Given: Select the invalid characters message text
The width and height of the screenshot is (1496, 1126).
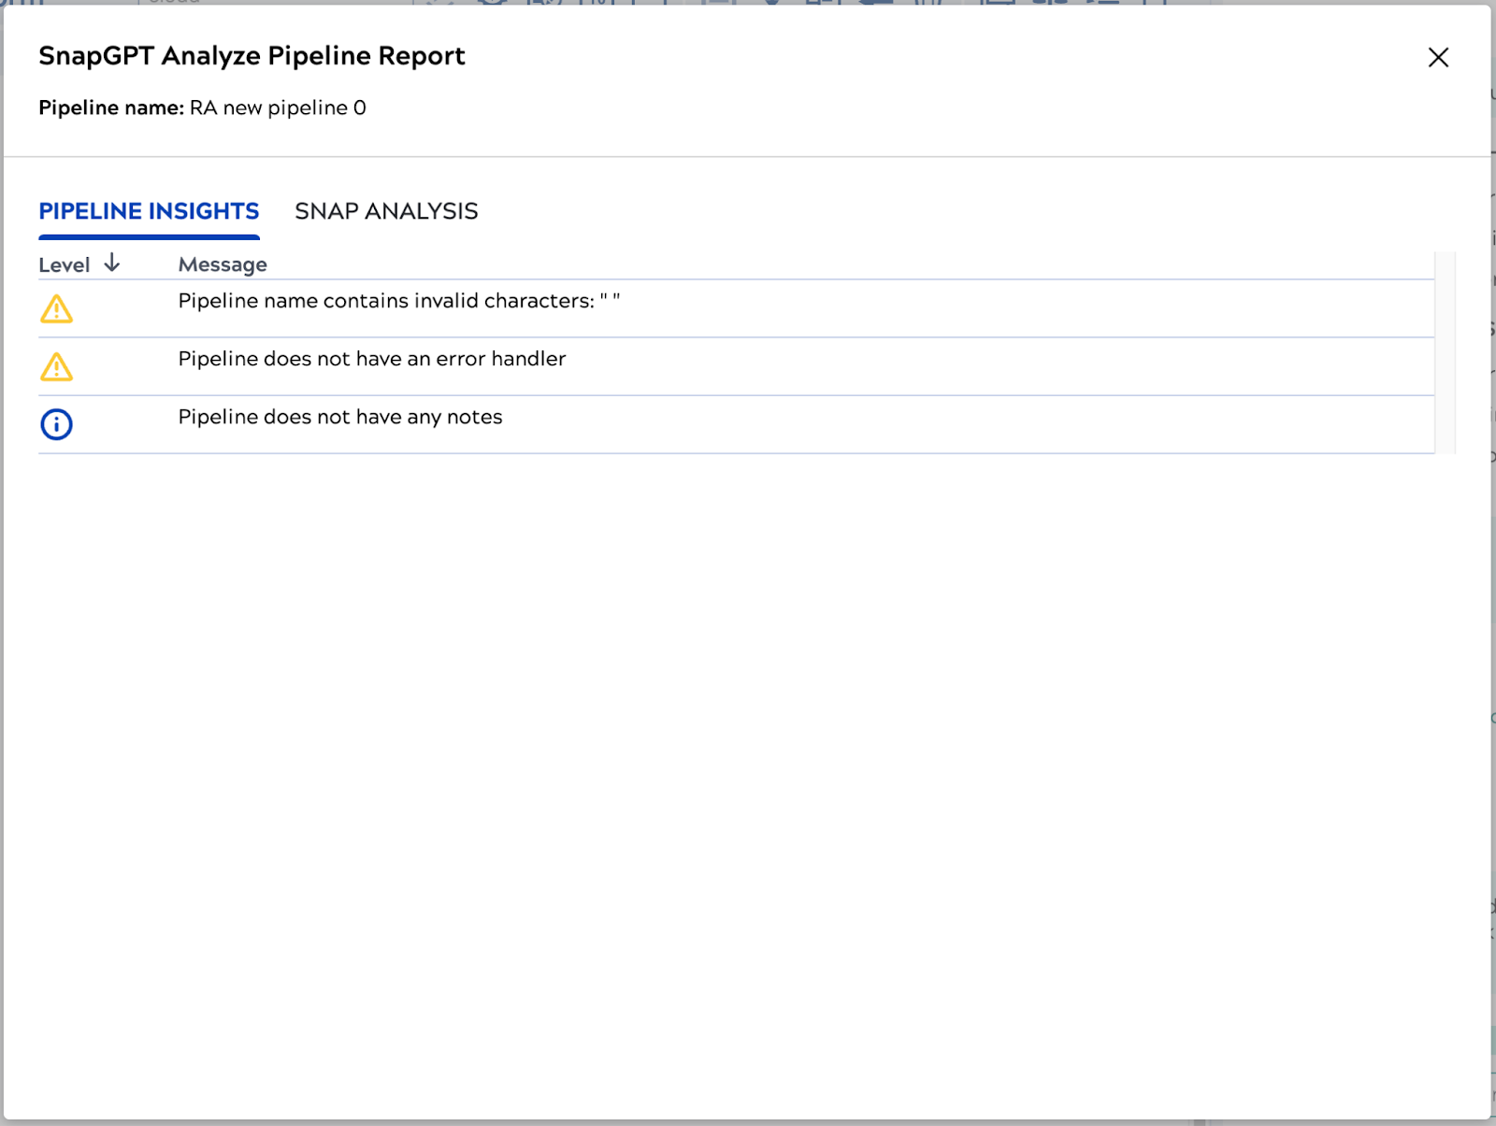Looking at the screenshot, I should pos(385,301).
